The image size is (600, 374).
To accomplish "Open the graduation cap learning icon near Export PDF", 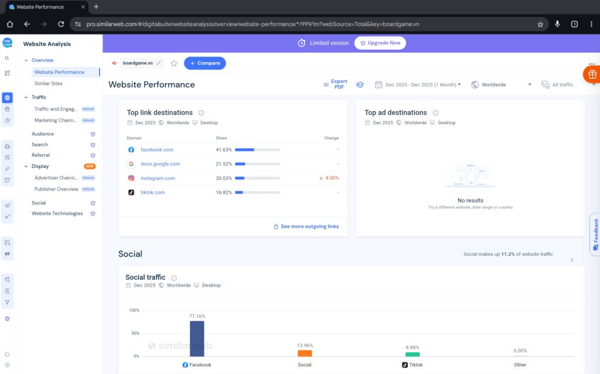I will (360, 84).
